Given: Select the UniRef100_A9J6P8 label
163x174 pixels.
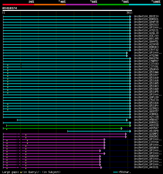Looking at the screenshot, I should click(x=146, y=131).
